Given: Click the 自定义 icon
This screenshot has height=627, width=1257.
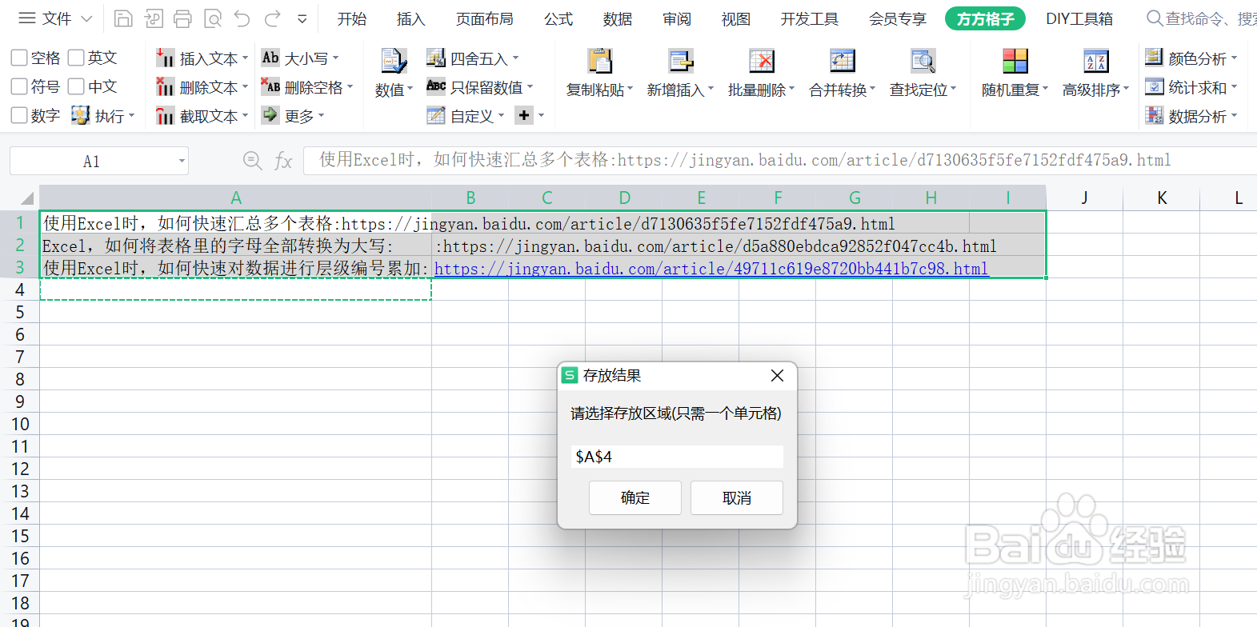Looking at the screenshot, I should point(435,116).
